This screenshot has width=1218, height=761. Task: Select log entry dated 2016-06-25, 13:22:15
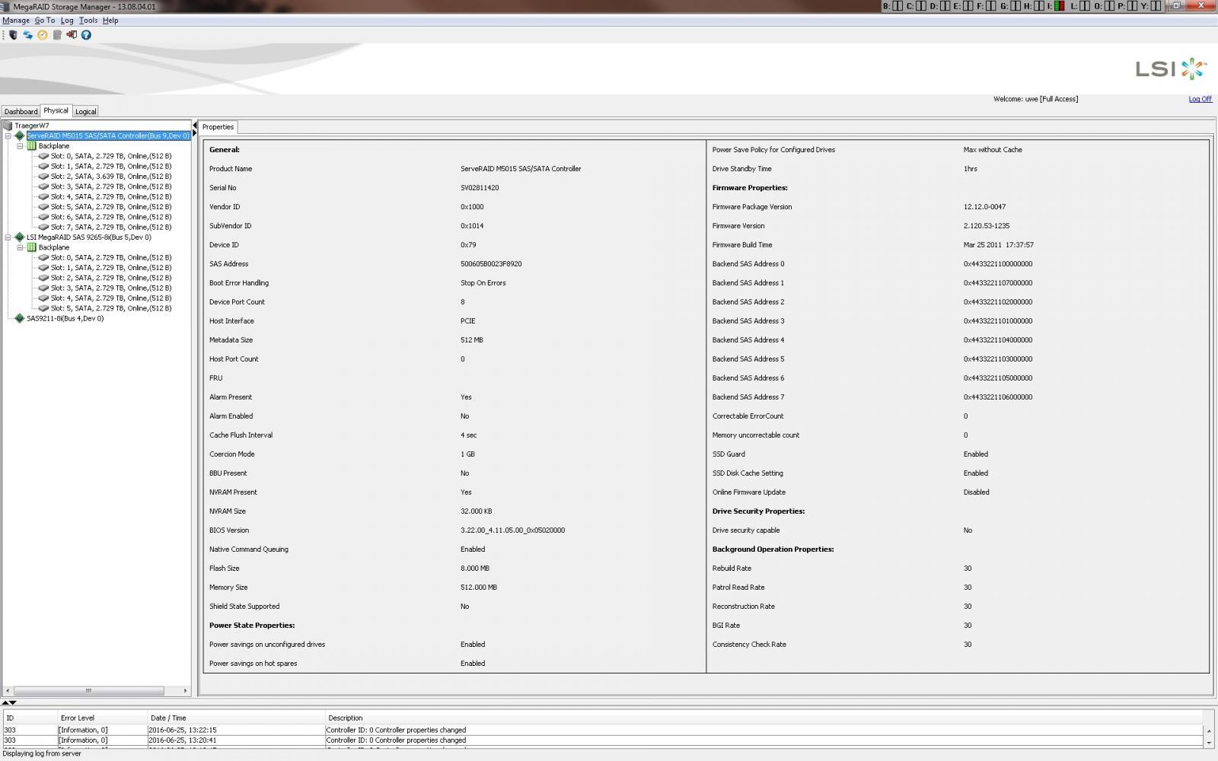(x=602, y=730)
